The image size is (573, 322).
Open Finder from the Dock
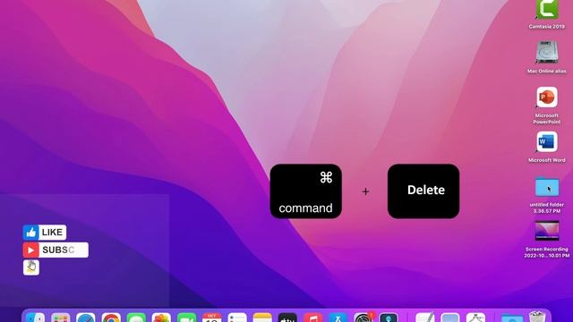point(36,318)
